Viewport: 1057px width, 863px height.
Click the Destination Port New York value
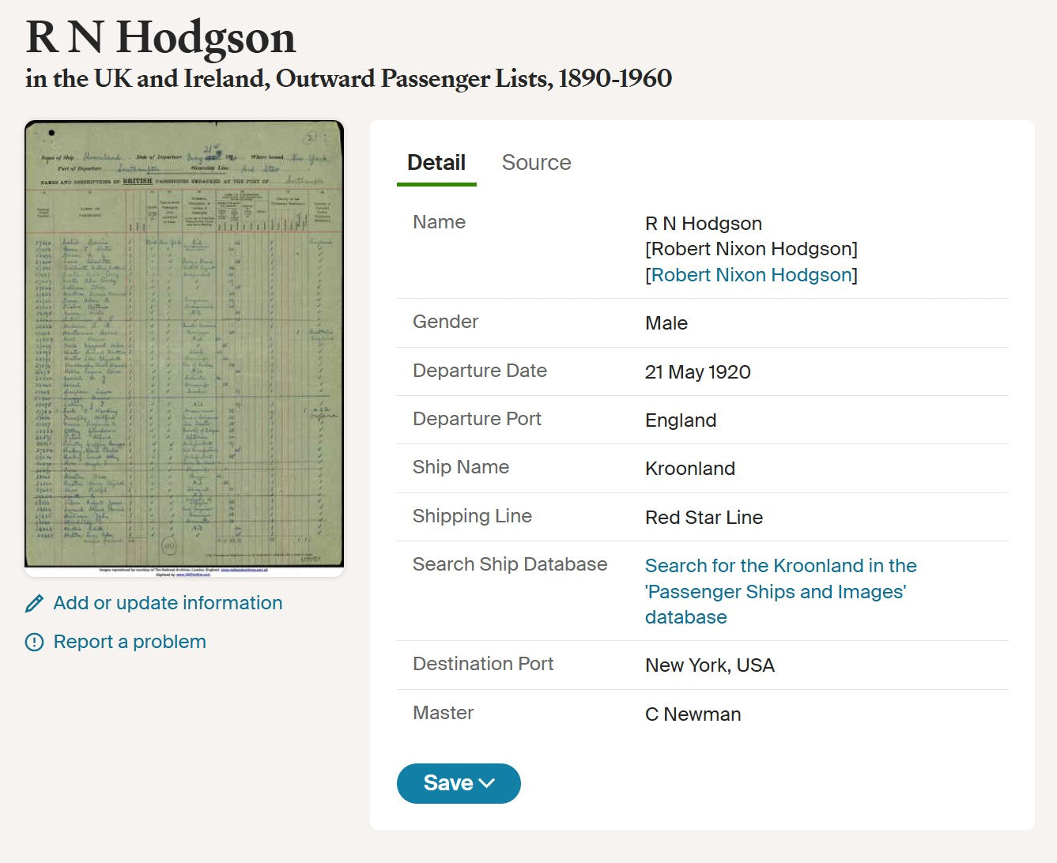coord(709,665)
